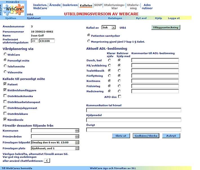200x170 pixels.
Task: Click the Skriv ut button
Action: (x=121, y=136)
